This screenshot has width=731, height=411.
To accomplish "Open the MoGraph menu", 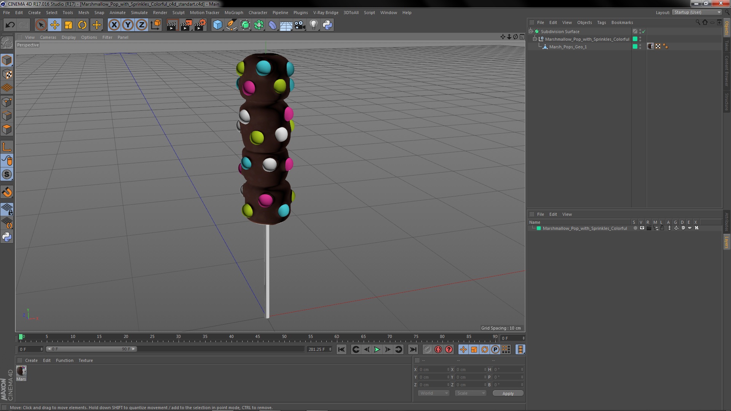I will [233, 13].
